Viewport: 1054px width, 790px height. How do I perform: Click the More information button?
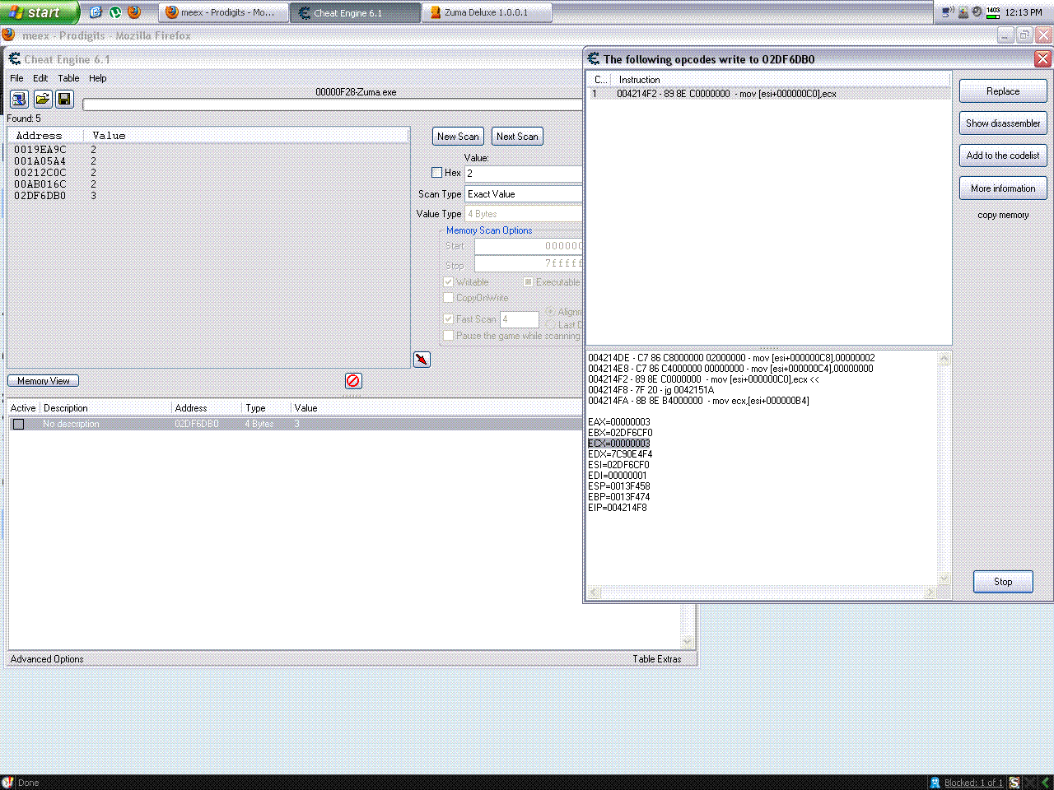(1003, 188)
